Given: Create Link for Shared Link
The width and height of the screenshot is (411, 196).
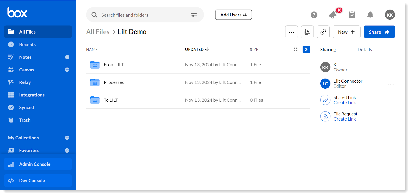Looking at the screenshot, I should click(344, 103).
